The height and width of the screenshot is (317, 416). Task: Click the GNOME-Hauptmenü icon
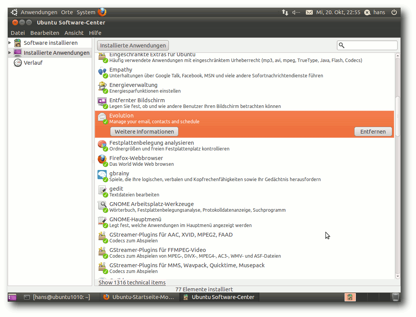point(102,221)
